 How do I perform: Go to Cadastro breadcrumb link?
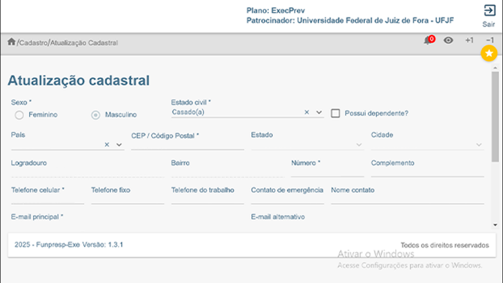pyautogui.click(x=33, y=43)
